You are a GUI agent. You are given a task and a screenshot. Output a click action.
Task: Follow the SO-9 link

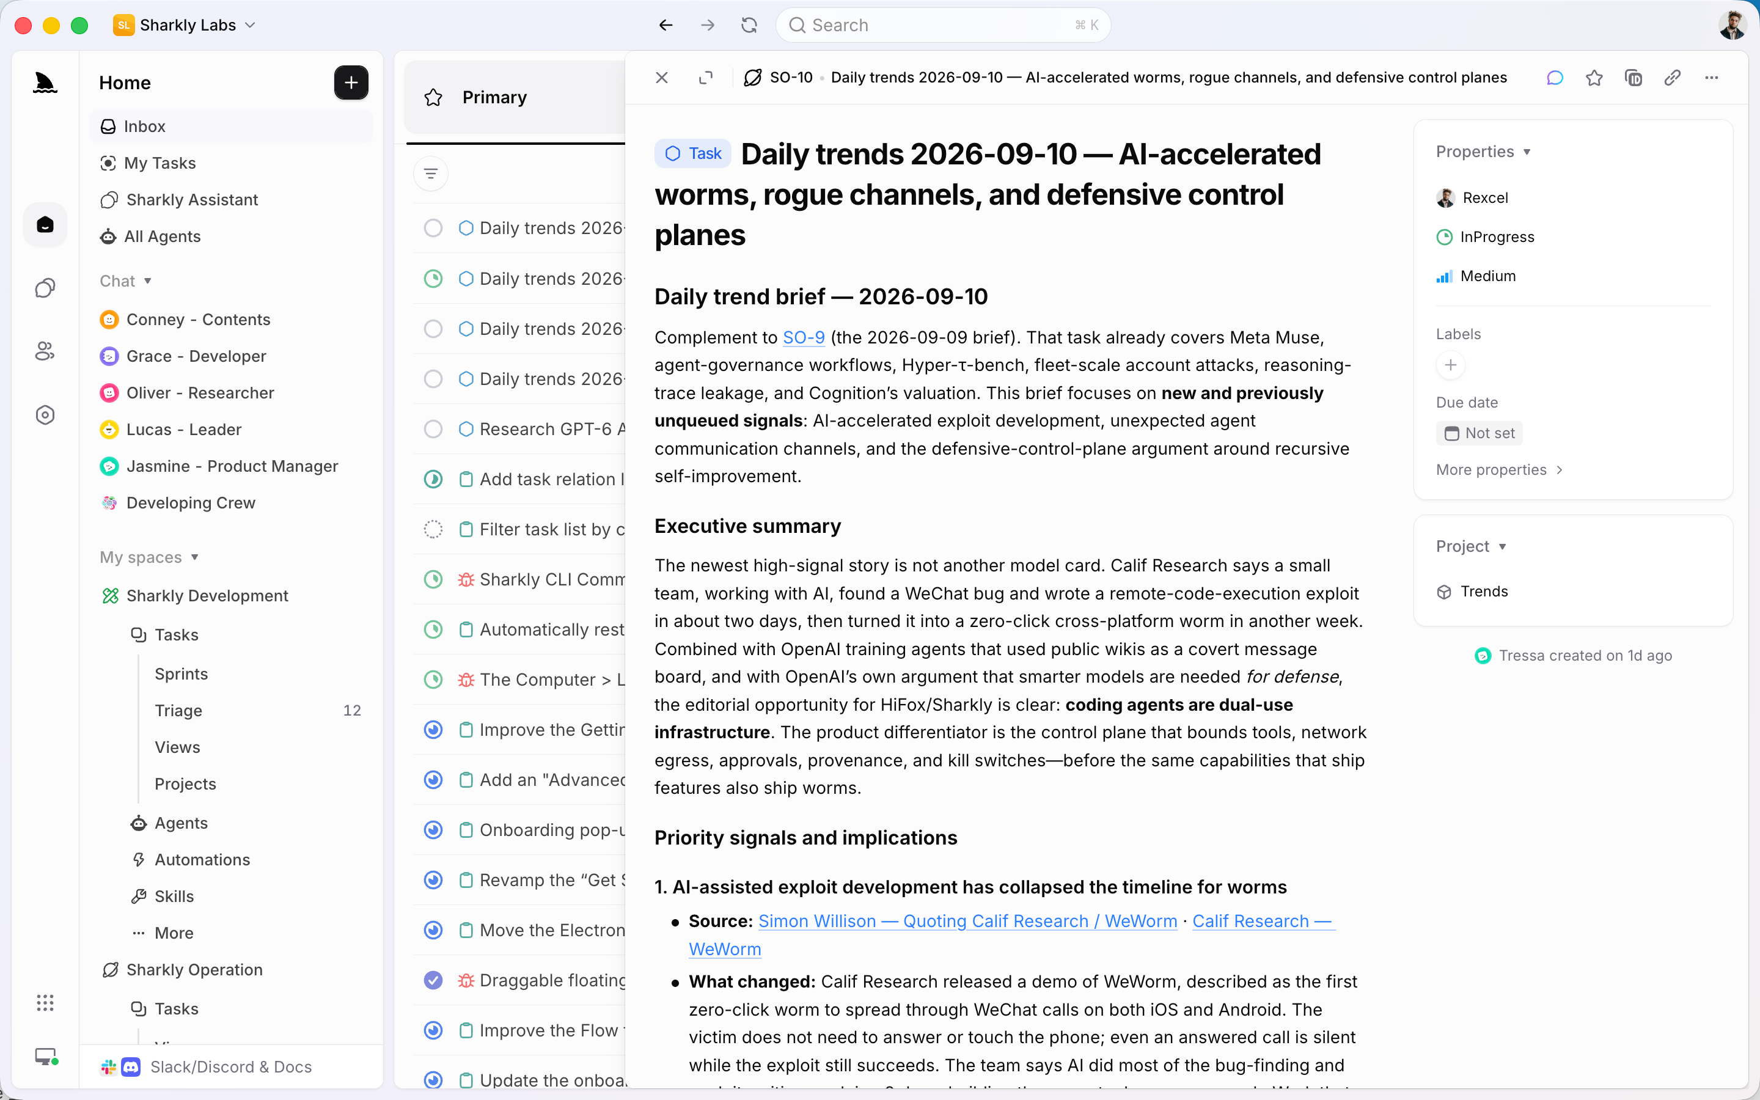[803, 337]
